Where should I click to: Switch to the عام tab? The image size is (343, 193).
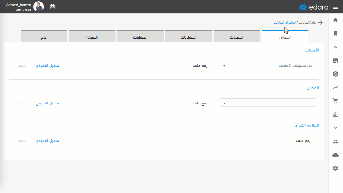(44, 36)
